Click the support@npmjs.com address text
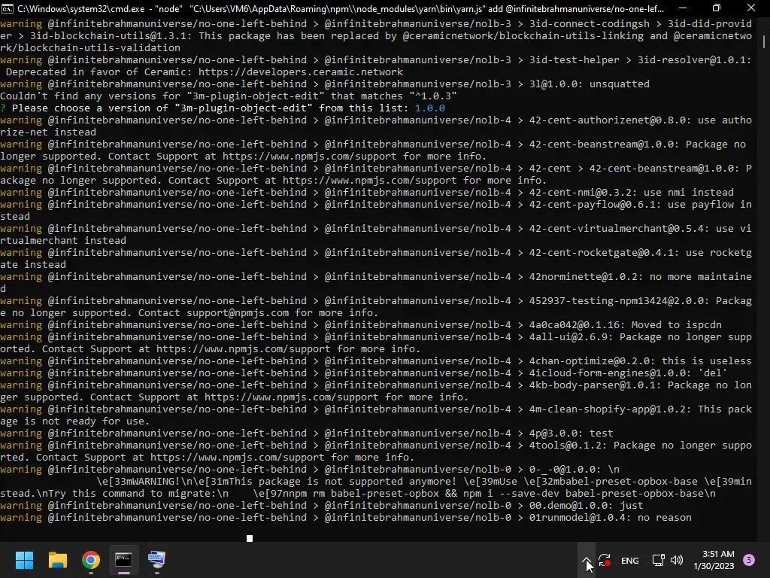770x578 pixels. click(x=237, y=313)
